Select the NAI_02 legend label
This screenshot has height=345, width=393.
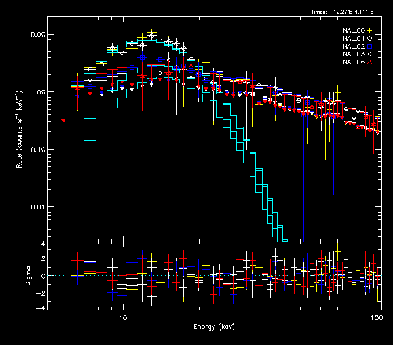tap(354, 47)
